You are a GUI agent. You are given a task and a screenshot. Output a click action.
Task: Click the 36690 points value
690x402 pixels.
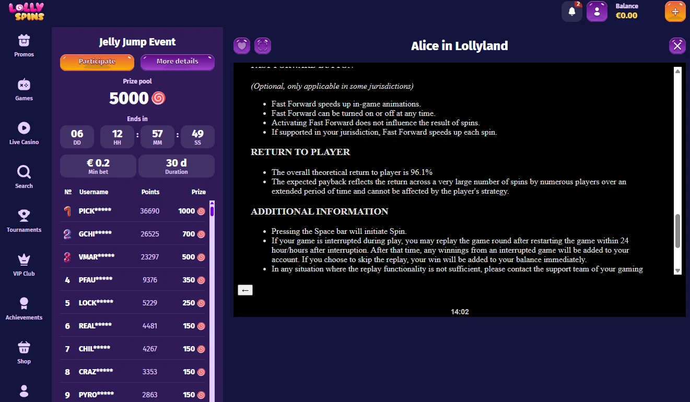click(150, 211)
